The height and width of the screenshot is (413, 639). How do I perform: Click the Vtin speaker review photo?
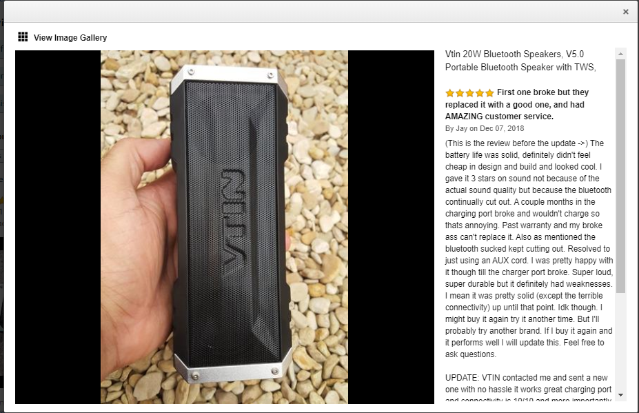224,227
